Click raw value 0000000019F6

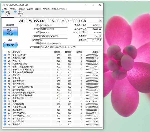click(x=92, y=58)
